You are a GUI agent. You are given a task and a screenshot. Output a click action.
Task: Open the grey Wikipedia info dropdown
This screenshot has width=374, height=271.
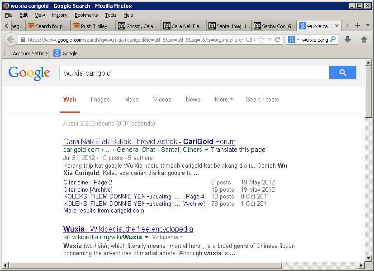tap(168, 237)
